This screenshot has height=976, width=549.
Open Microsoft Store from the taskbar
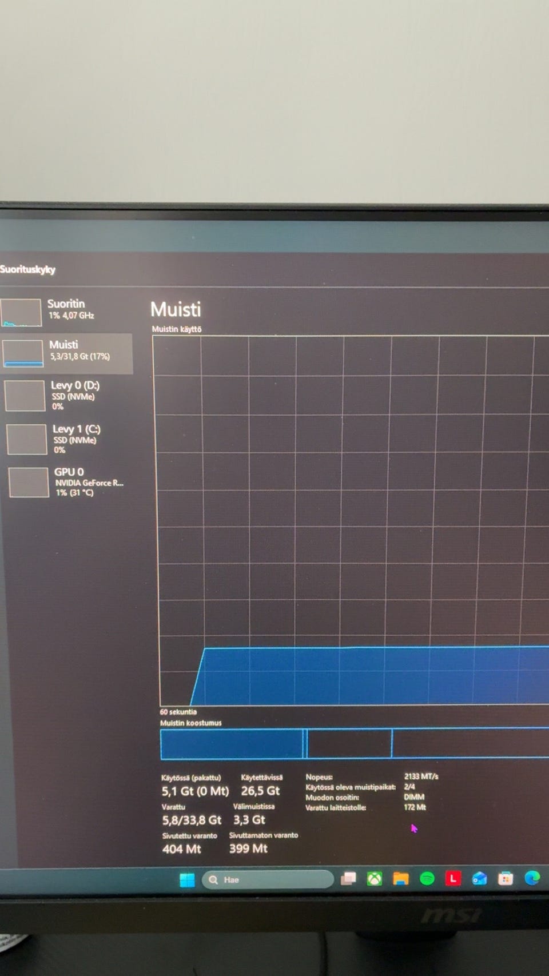tap(506, 878)
